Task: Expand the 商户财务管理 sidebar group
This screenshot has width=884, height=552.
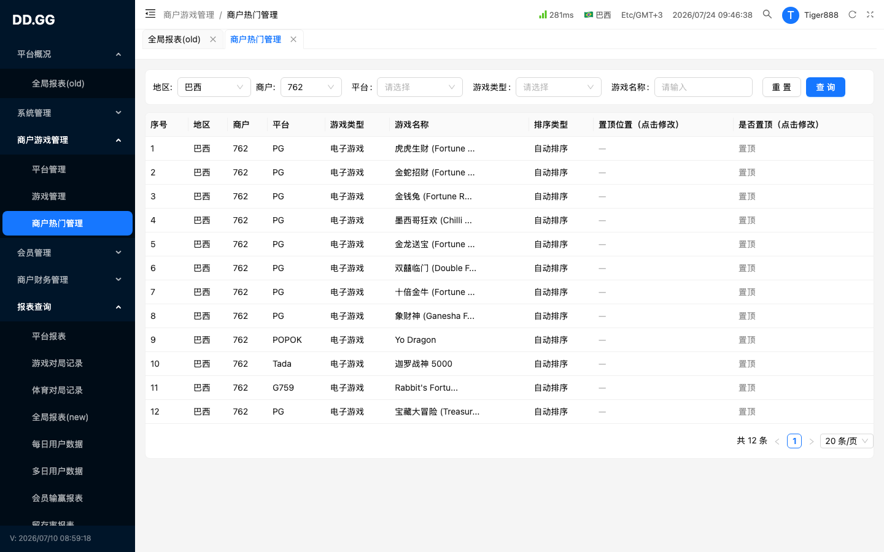Action: click(68, 280)
